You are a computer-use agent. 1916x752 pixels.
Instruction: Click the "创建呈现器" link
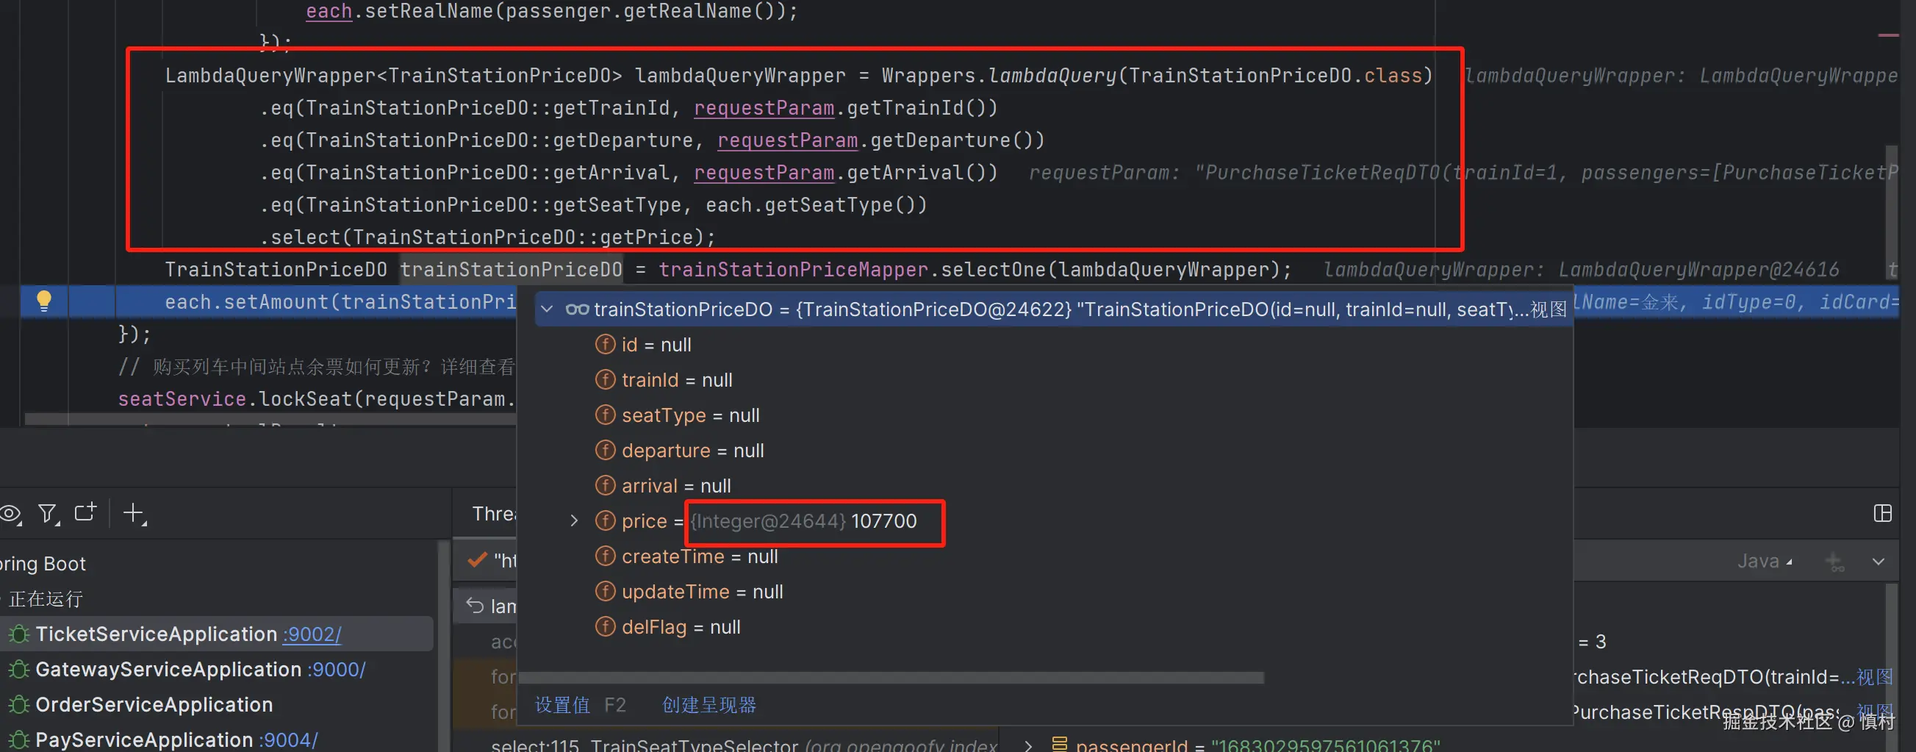(x=708, y=705)
